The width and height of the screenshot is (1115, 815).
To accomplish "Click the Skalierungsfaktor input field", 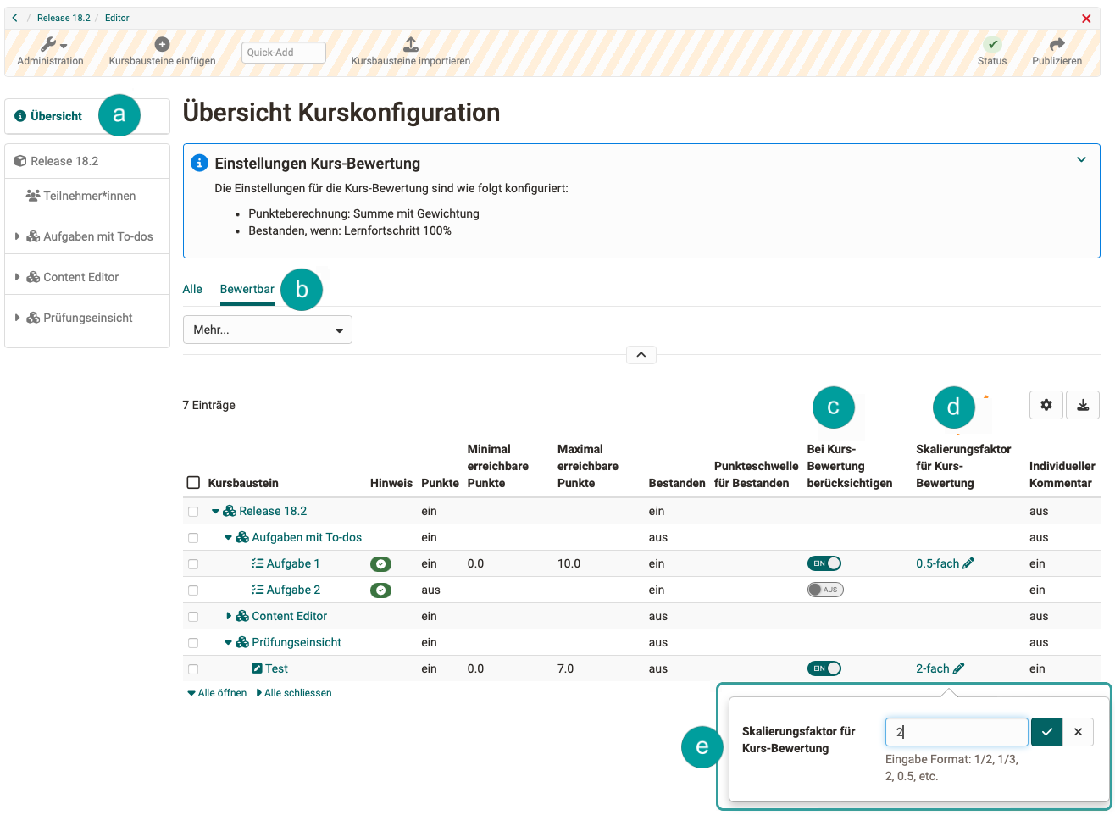I will pyautogui.click(x=956, y=732).
